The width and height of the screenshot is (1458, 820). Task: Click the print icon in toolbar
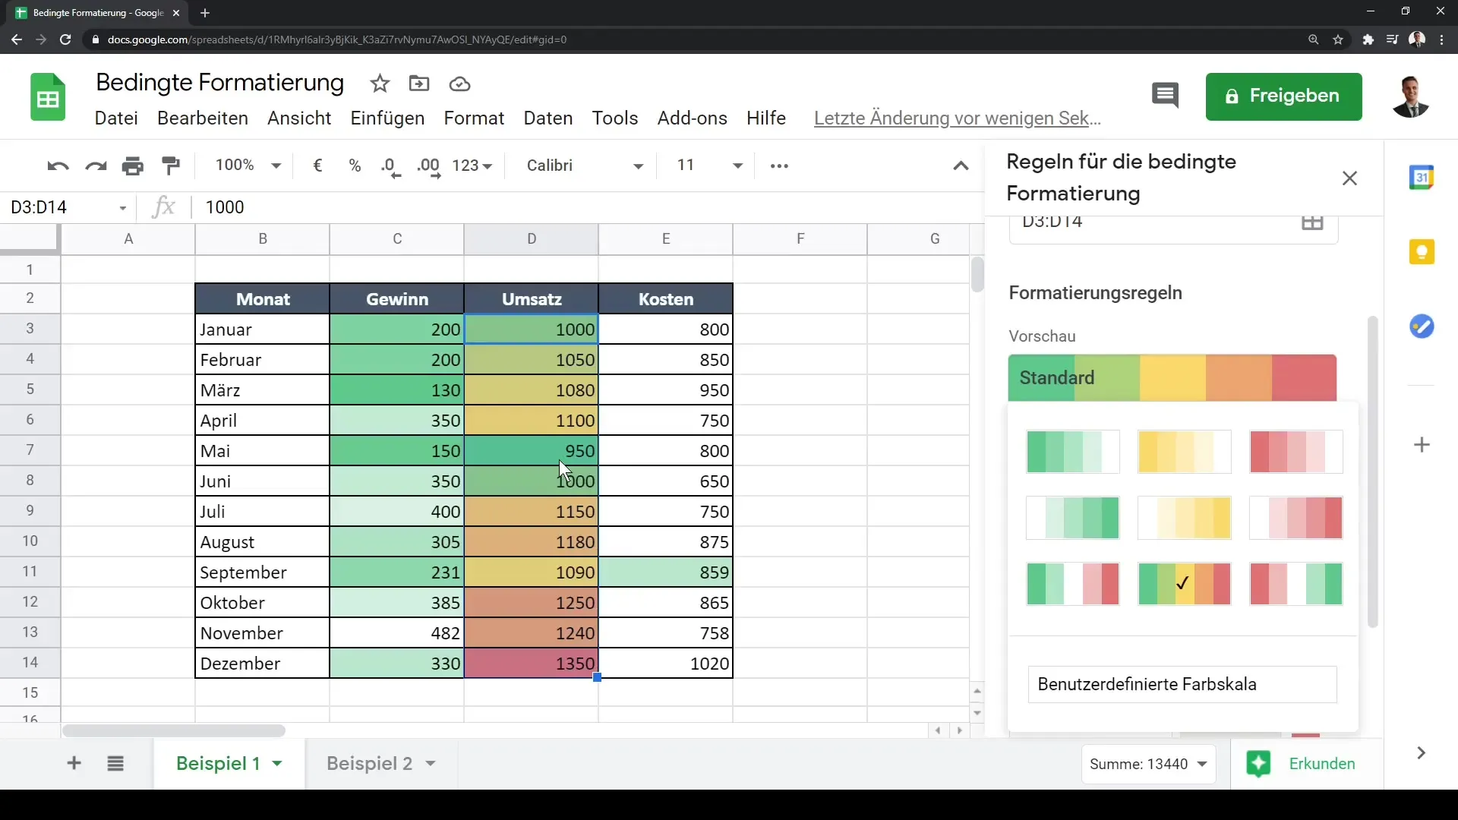(x=132, y=166)
